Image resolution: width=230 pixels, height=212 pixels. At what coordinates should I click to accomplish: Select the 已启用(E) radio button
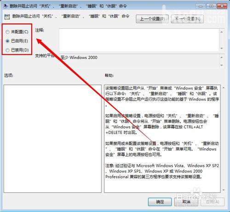(x=7, y=41)
